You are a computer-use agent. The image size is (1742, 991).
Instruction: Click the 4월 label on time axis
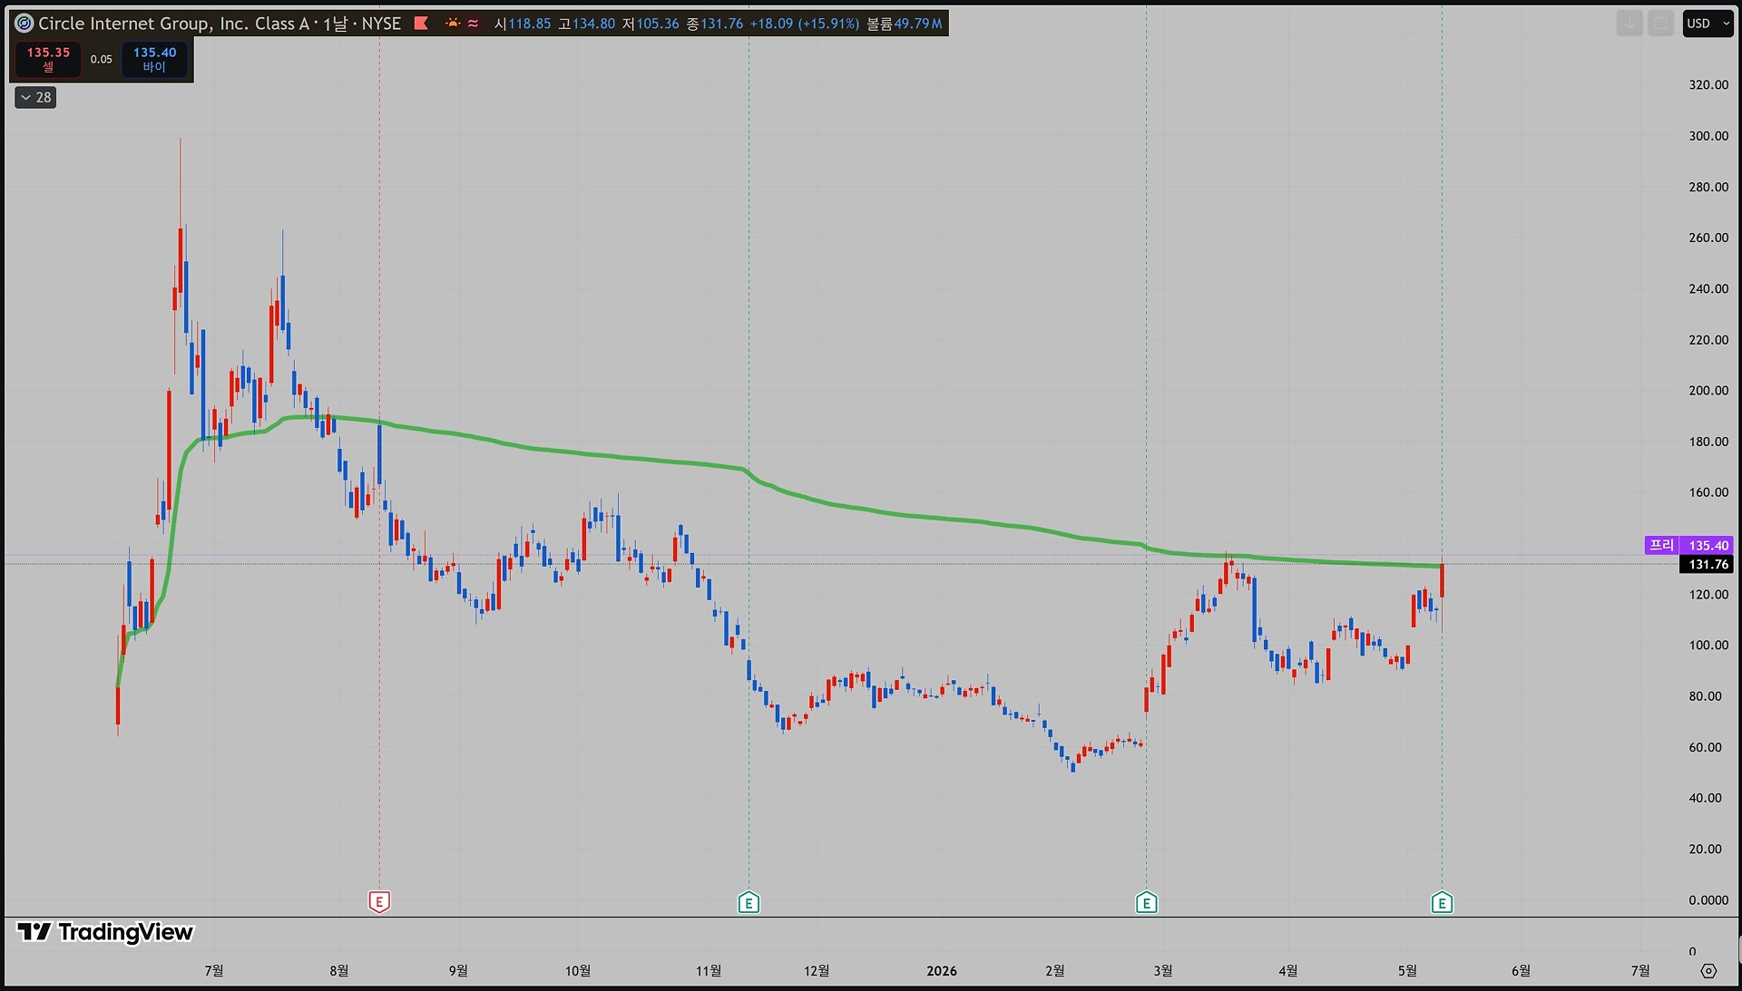tap(1288, 971)
